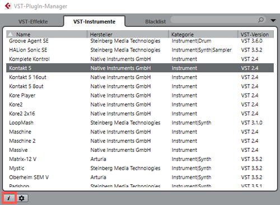This screenshot has width=280, height=205.
Task: Toggle the sort direction triangle in Name header
Action: click(11, 34)
